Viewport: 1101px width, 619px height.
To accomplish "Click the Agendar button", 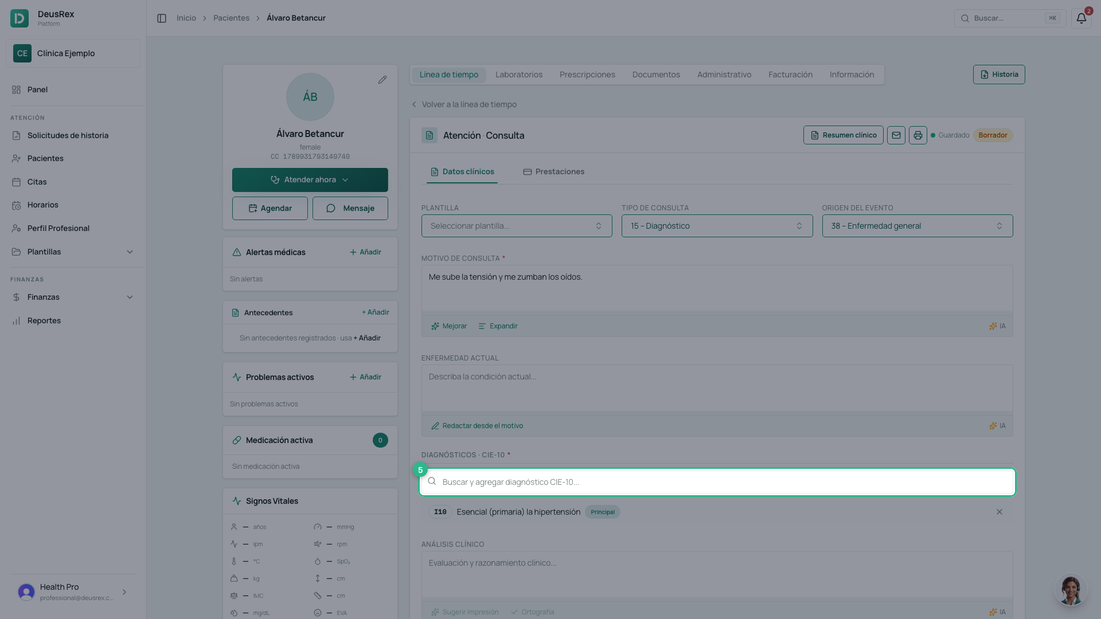I will pyautogui.click(x=270, y=208).
